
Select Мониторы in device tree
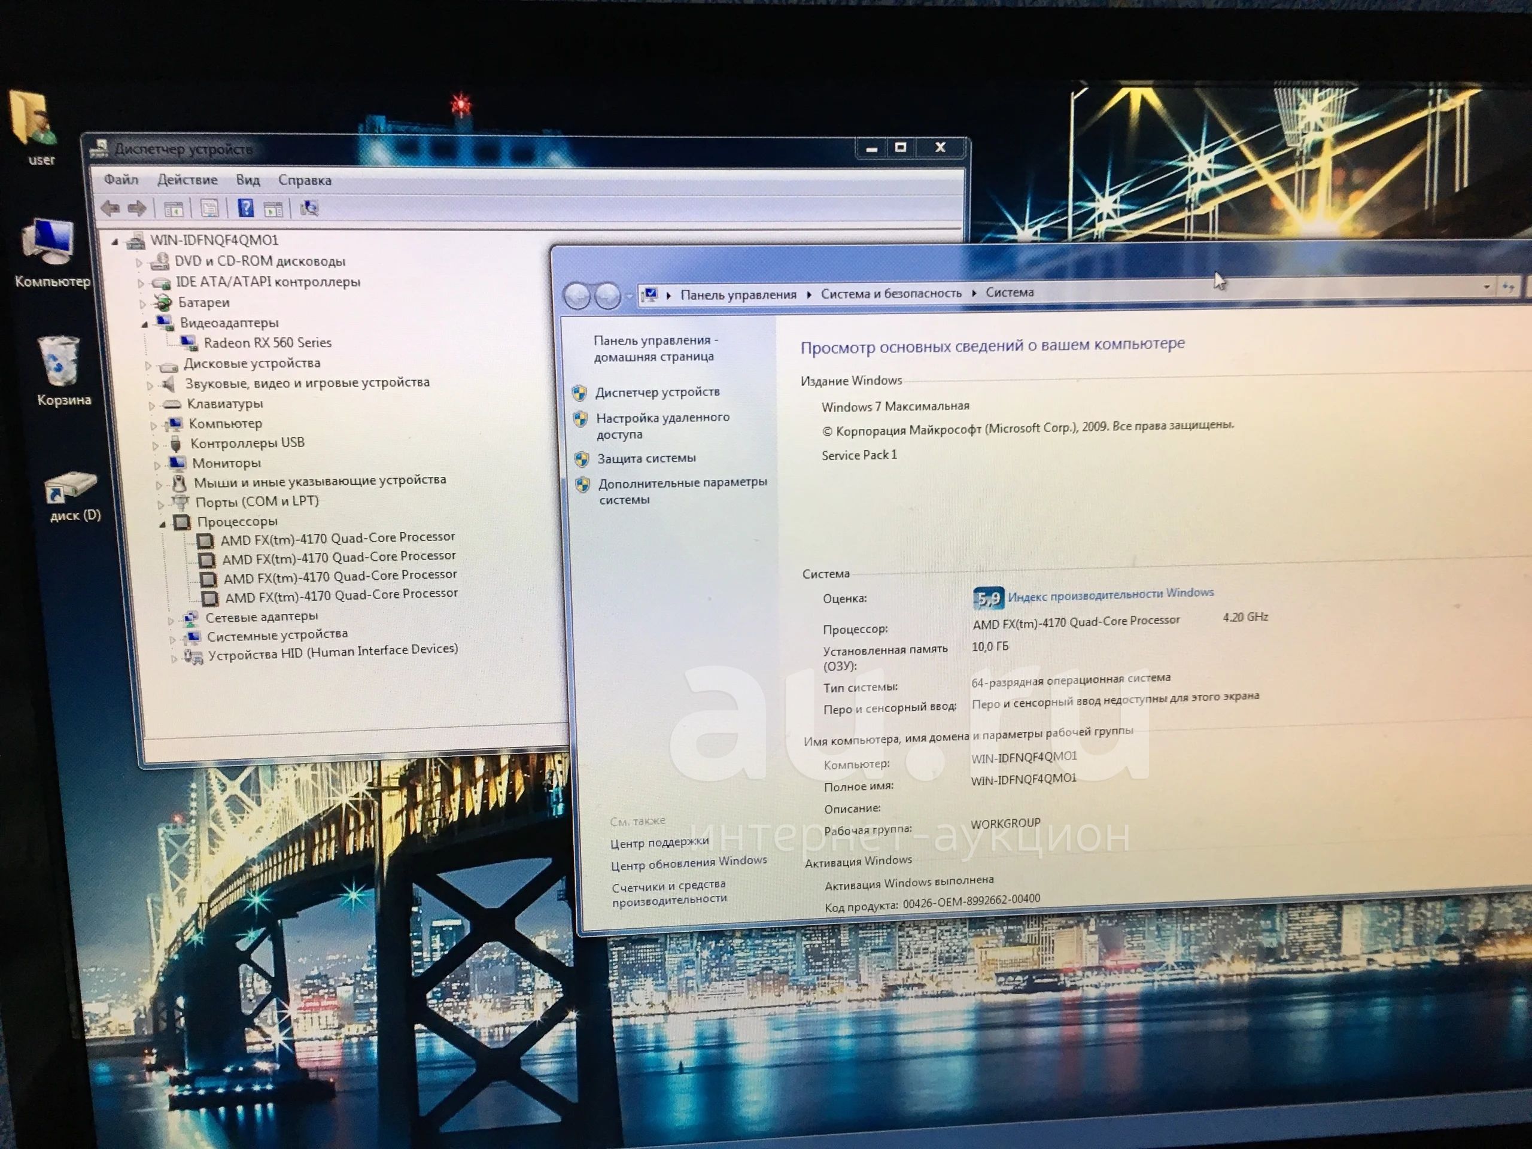pyautogui.click(x=226, y=463)
